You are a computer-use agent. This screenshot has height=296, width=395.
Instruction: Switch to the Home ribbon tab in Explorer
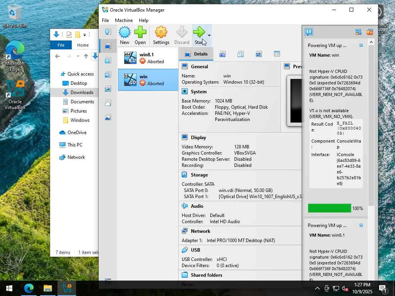pyautogui.click(x=83, y=45)
